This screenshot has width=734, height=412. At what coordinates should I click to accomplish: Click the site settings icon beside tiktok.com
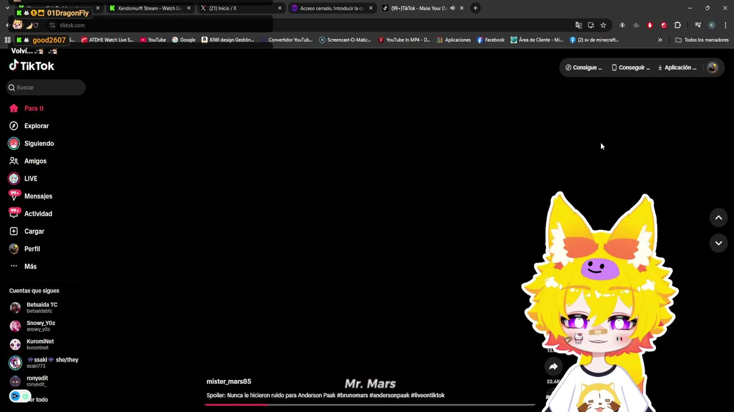tap(52, 25)
